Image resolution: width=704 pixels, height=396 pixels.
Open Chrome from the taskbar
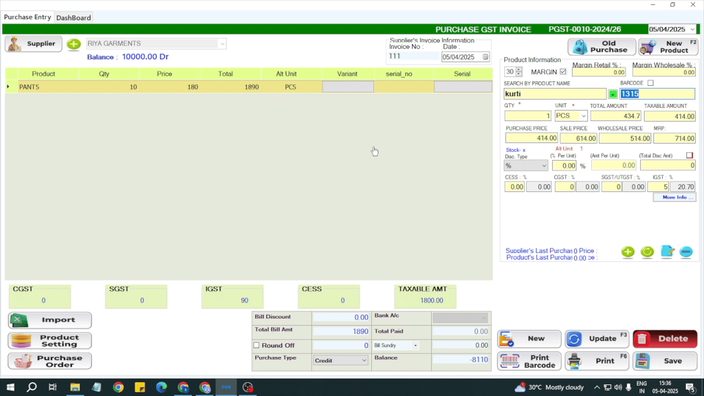[x=118, y=387]
